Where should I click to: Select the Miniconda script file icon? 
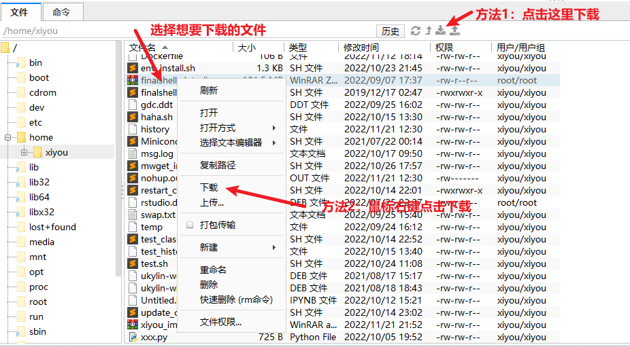133,141
